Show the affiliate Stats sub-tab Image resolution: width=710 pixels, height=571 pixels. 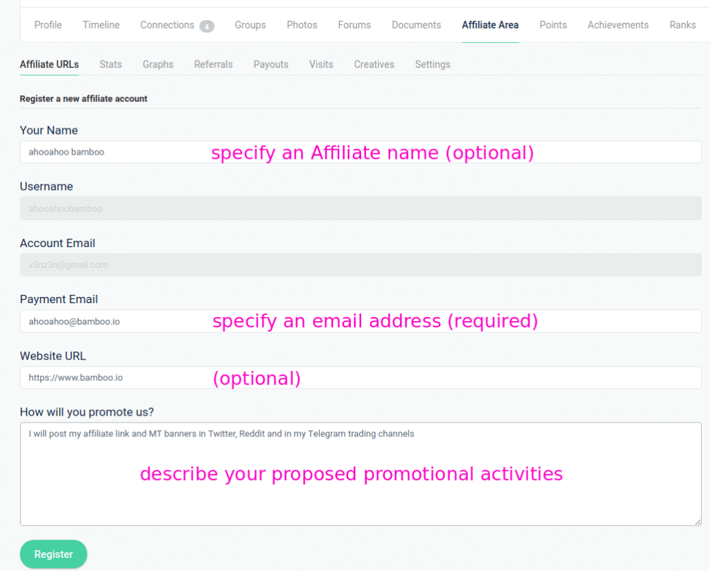coord(110,65)
